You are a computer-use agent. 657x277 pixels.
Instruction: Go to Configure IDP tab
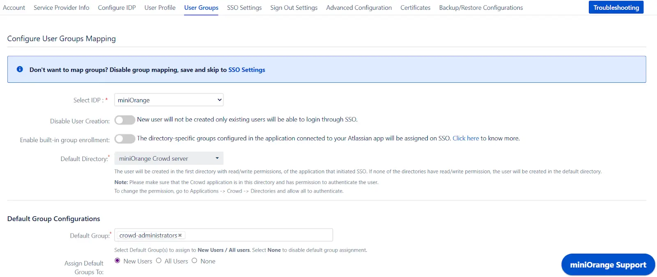pyautogui.click(x=117, y=8)
